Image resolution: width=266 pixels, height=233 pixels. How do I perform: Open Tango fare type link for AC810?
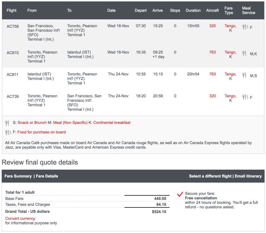(x=230, y=52)
